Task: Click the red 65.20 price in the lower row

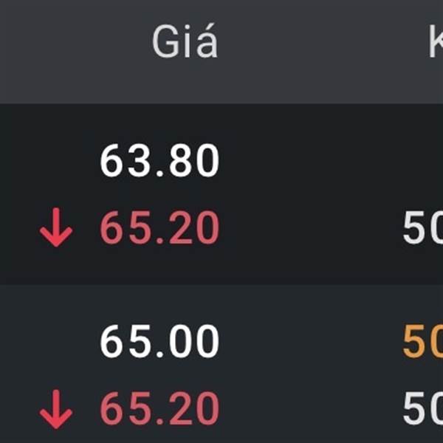Action: [x=159, y=408]
